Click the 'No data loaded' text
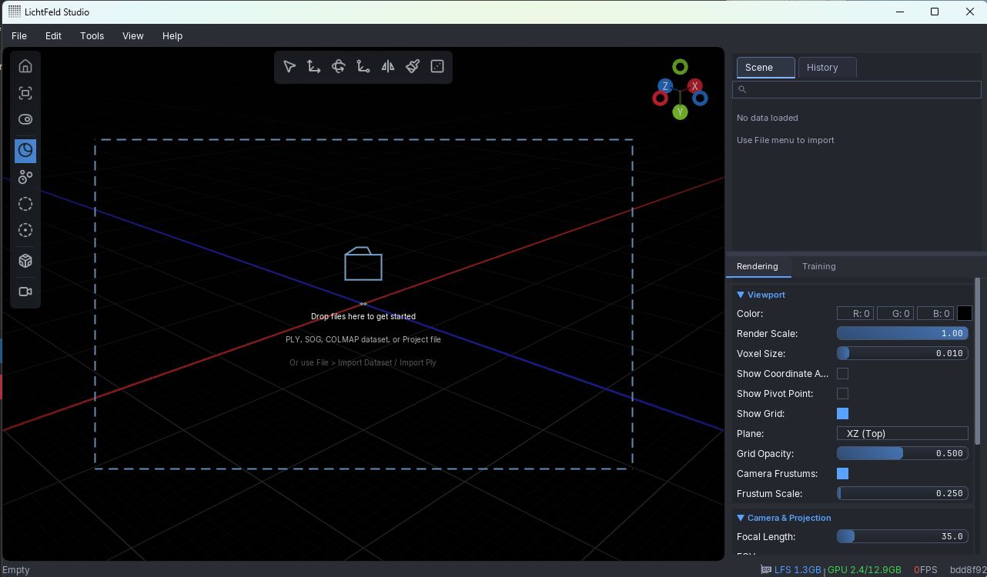 point(768,118)
